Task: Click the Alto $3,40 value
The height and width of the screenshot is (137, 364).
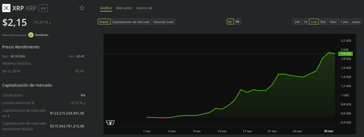Action: [80, 56]
